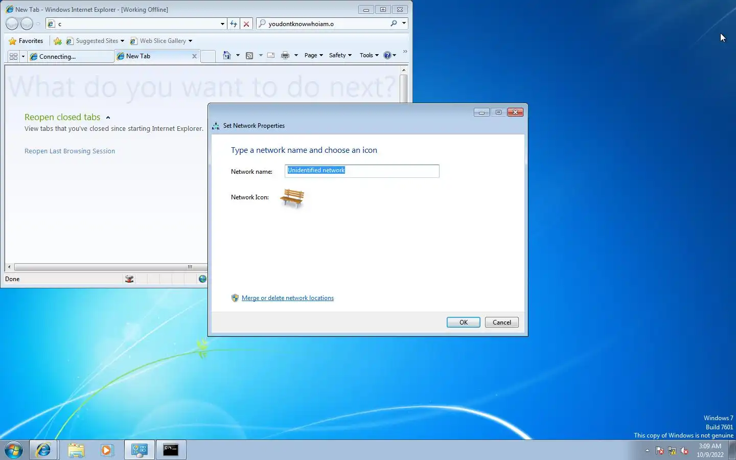Screen dimensions: 736x460
Task: Open the Page menu
Action: [313, 55]
